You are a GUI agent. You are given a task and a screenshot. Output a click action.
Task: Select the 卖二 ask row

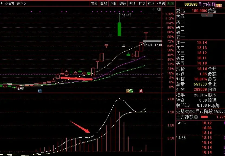[x=200, y=32]
